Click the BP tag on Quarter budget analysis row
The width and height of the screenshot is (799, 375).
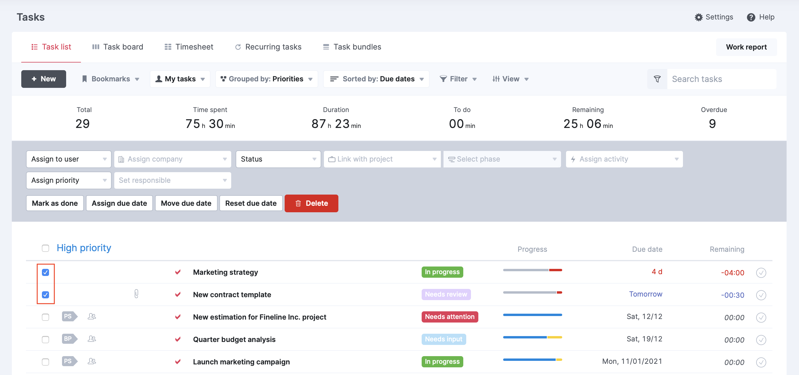click(69, 339)
